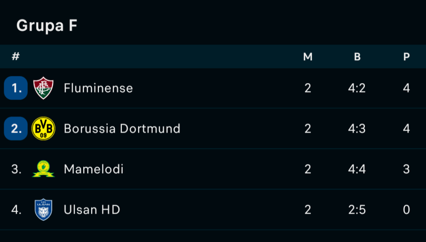
Task: Click the P points column header
Action: tap(406, 56)
